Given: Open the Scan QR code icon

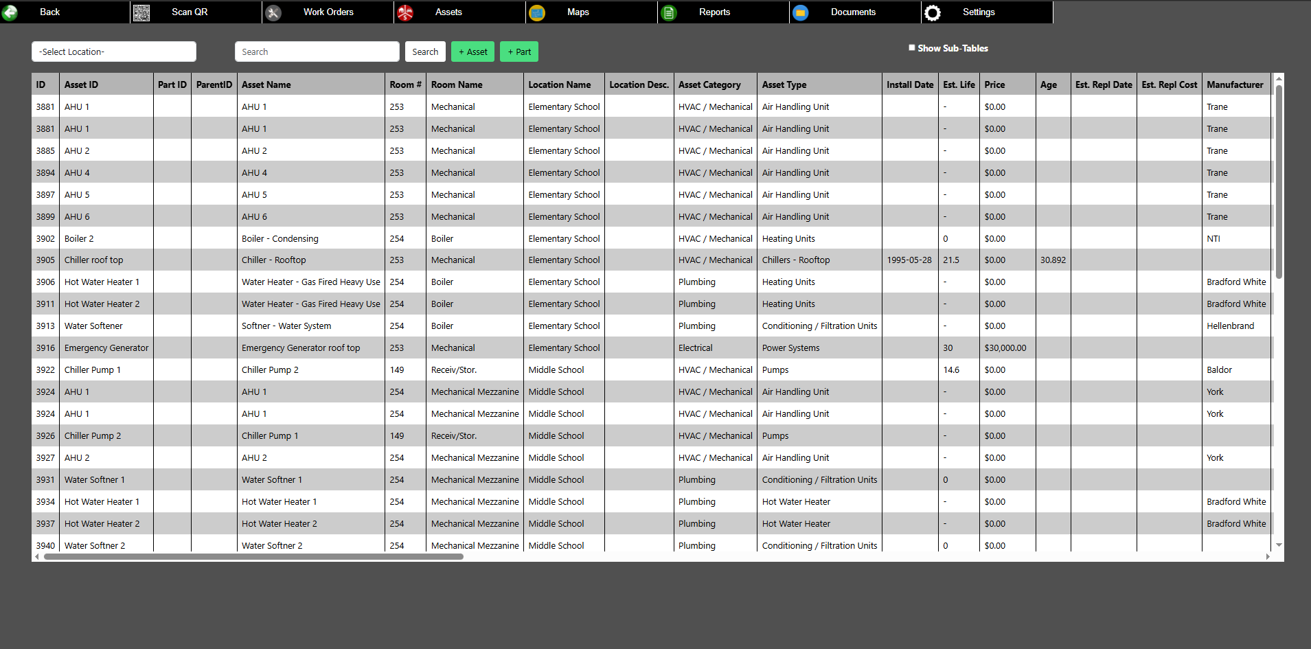Looking at the screenshot, I should point(141,12).
